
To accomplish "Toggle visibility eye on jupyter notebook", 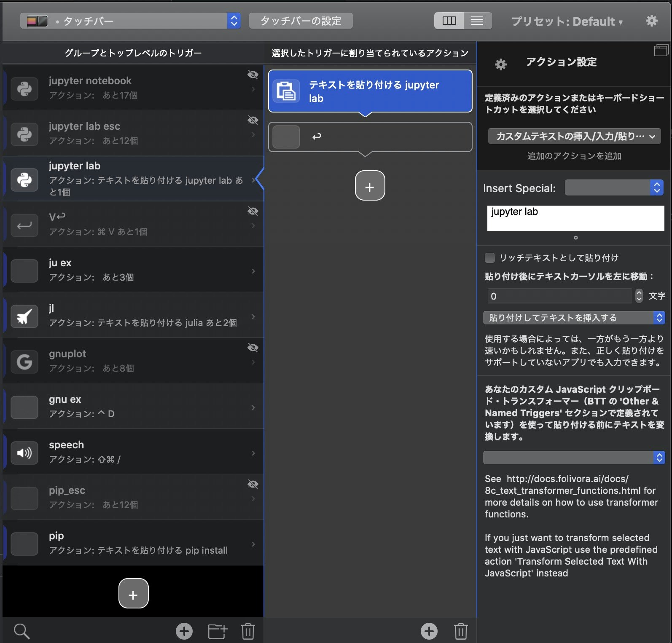I will [x=253, y=75].
